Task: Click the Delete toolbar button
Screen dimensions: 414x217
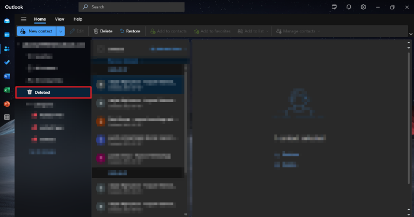Action: (x=103, y=31)
